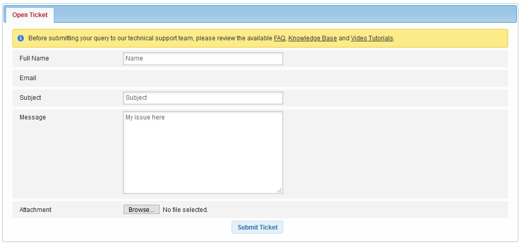
Task: Click the Email label
Action: [x=28, y=78]
